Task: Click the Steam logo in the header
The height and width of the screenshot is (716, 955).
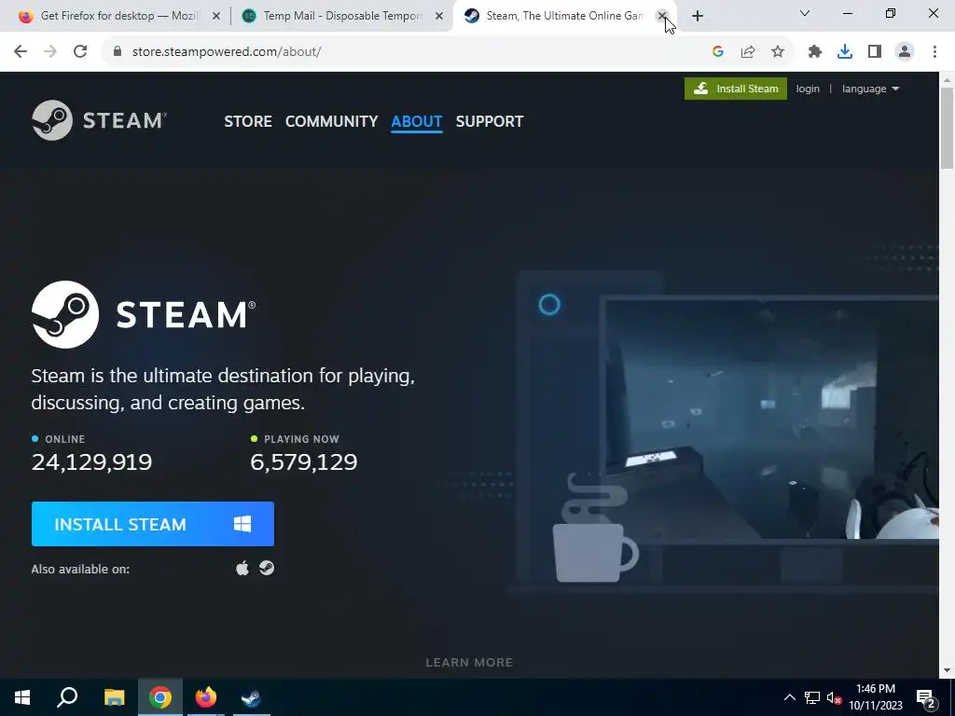Action: [99, 120]
